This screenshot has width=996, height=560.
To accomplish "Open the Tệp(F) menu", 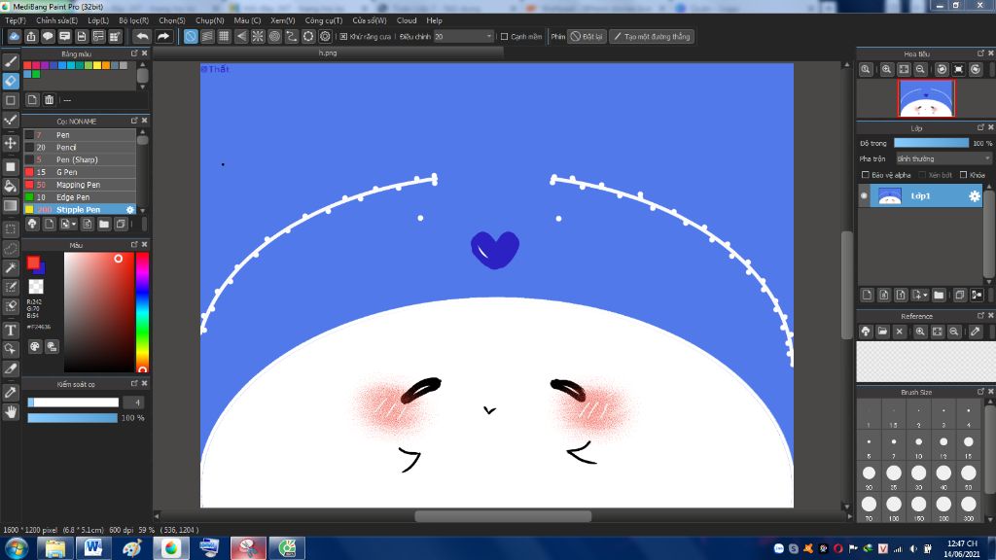I will 16,20.
